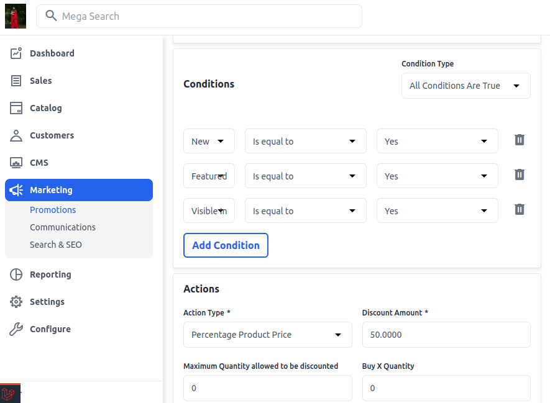
Task: Click the Marketing megaphone icon
Action: [16, 190]
